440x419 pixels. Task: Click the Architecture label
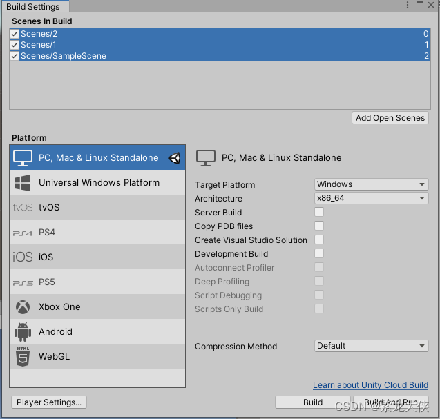[218, 199]
